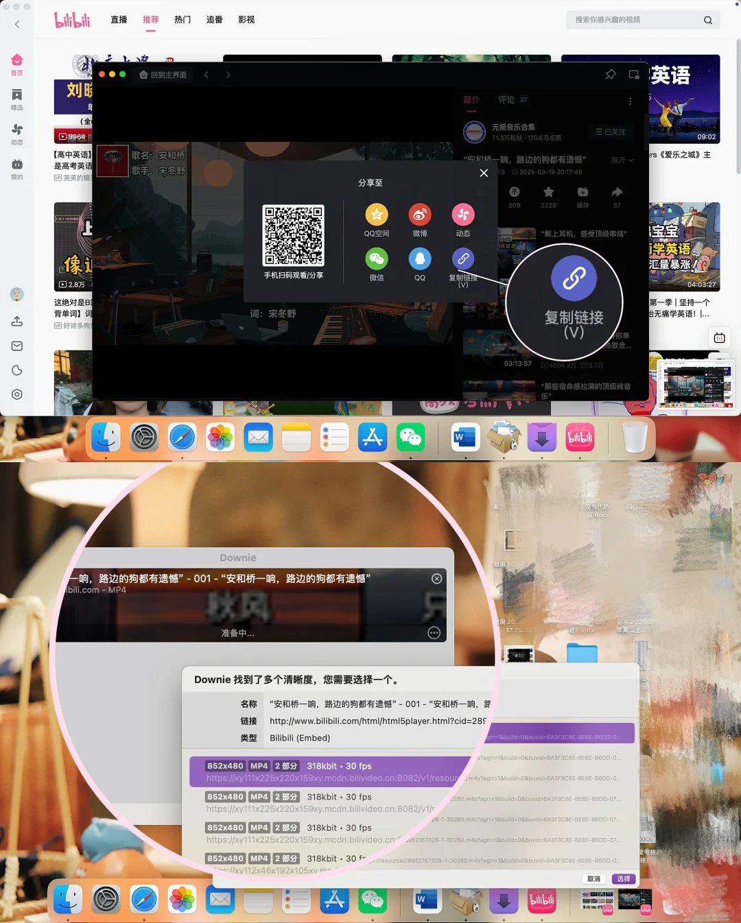741x923 pixels.
Task: Open more options three-dot menu
Action: (x=630, y=101)
